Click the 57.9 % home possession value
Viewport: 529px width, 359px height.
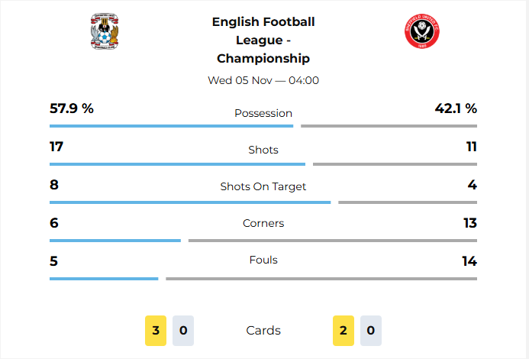click(x=72, y=108)
